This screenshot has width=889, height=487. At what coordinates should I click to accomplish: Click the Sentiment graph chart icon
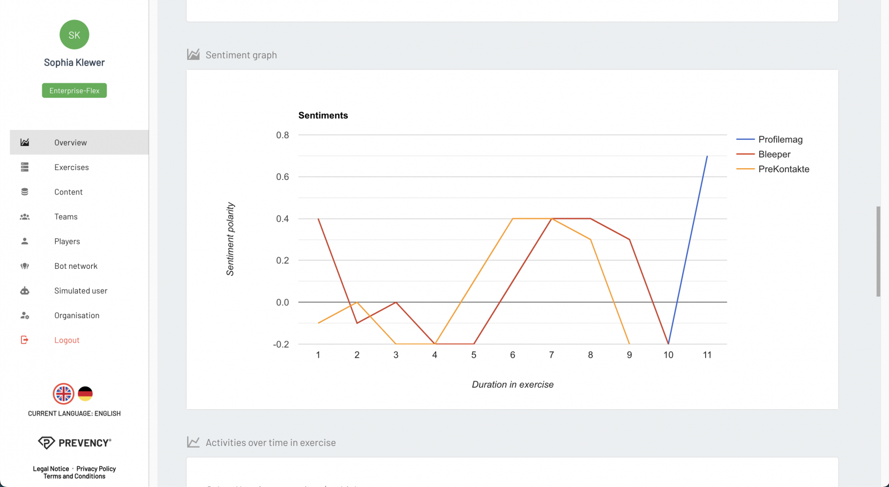(193, 54)
